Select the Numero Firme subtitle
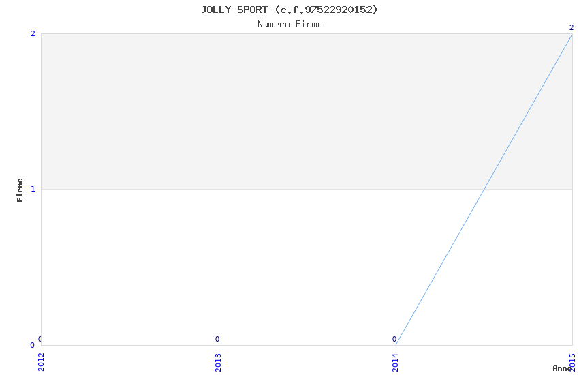 coord(290,25)
